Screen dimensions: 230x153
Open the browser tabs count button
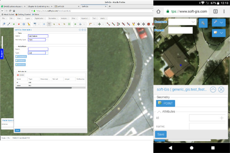[x=215, y=11]
